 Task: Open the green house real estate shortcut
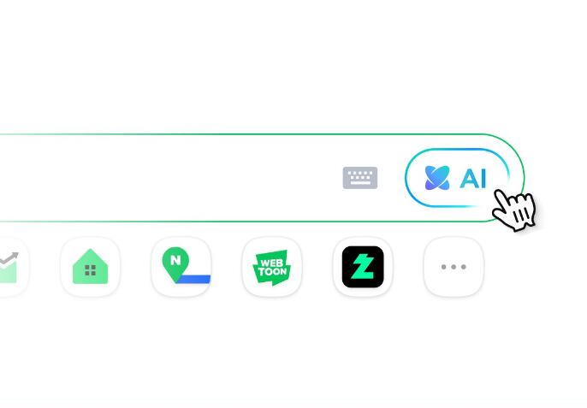[90, 267]
